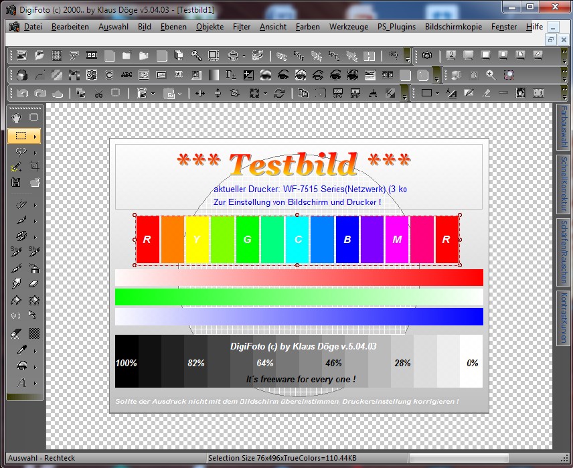Click the IPTC info icon
The height and width of the screenshot is (468, 573).
[x=333, y=56]
